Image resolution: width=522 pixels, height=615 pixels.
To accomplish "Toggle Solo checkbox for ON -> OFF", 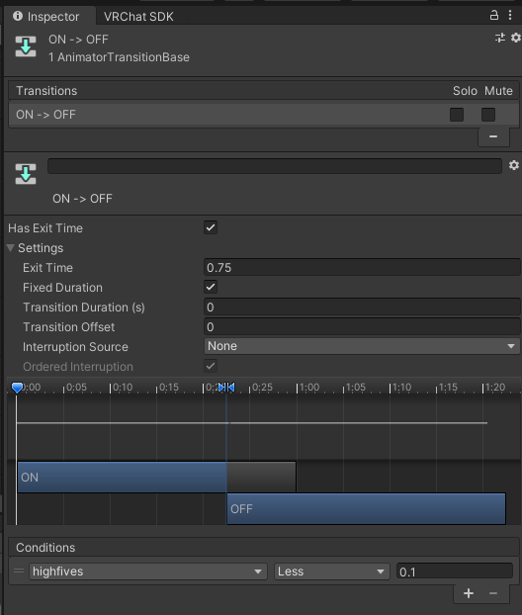I will [x=457, y=115].
